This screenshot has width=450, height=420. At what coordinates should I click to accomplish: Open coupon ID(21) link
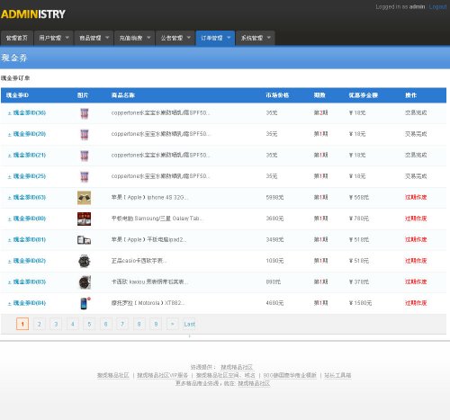30,155
